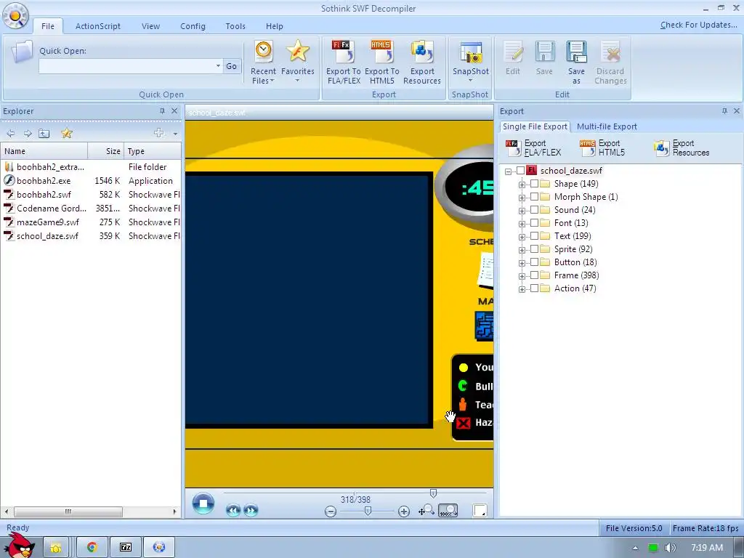The image size is (744, 558).
Task: Click the Sothink application orb button
Action: (x=16, y=16)
